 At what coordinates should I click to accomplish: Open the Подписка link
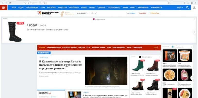point(155,13)
